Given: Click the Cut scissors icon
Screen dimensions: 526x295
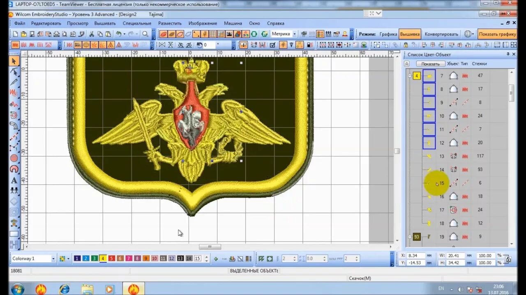Looking at the screenshot, I should click(92, 34).
